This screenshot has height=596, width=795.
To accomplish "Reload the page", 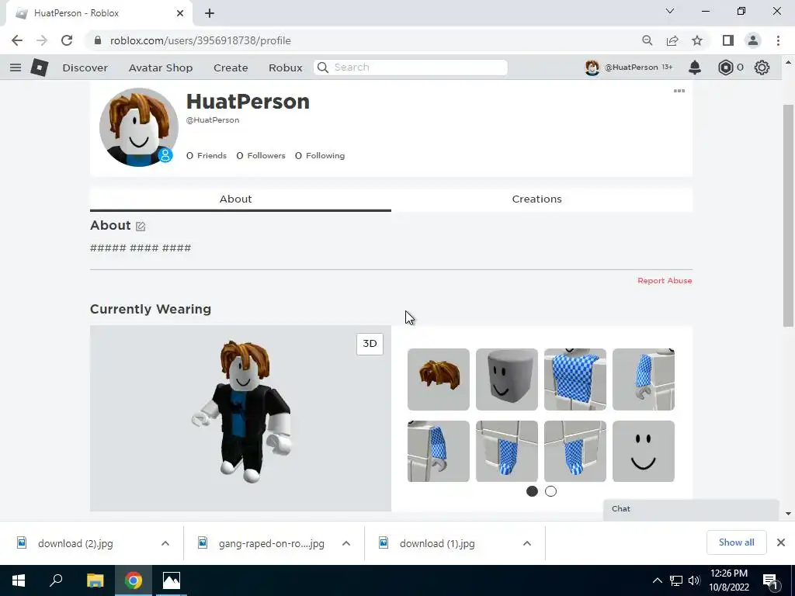I will (67, 40).
